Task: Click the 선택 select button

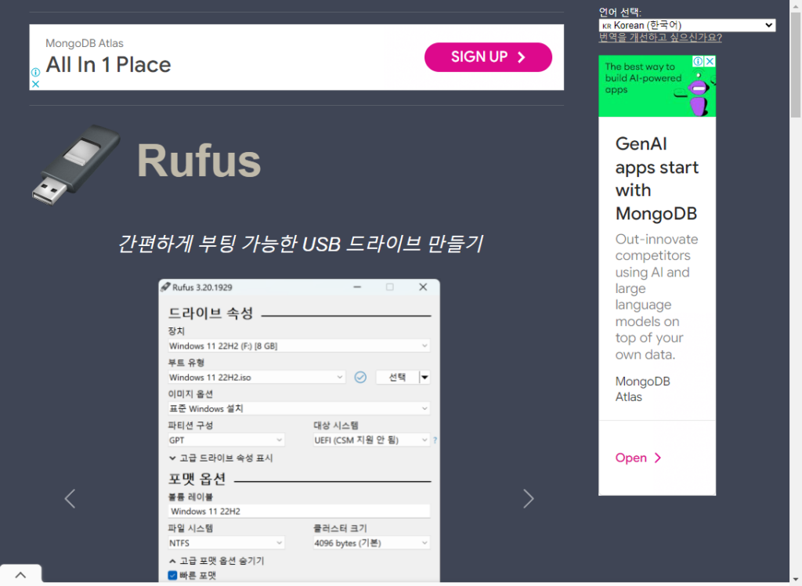Action: coord(397,377)
